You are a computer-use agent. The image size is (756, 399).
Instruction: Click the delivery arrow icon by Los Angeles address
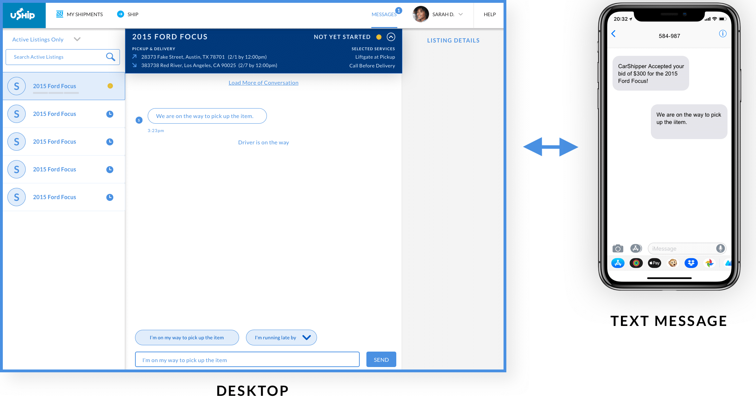pos(134,65)
